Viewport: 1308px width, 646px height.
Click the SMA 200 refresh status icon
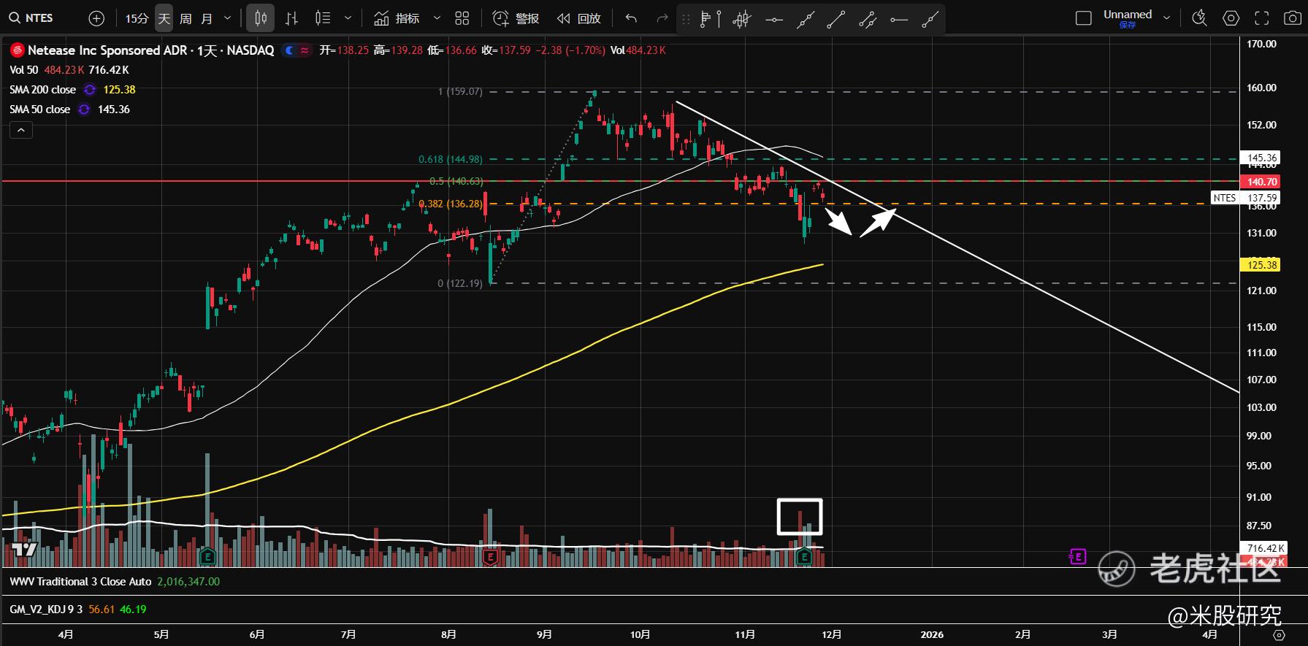pyautogui.click(x=90, y=90)
